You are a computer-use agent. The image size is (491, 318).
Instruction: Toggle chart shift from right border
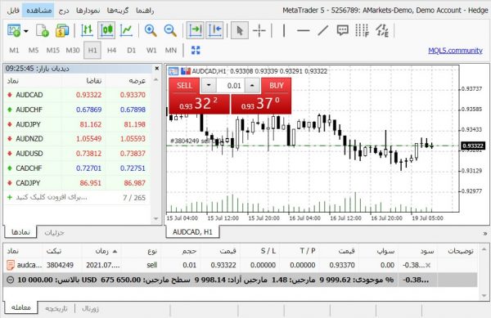tap(214, 30)
